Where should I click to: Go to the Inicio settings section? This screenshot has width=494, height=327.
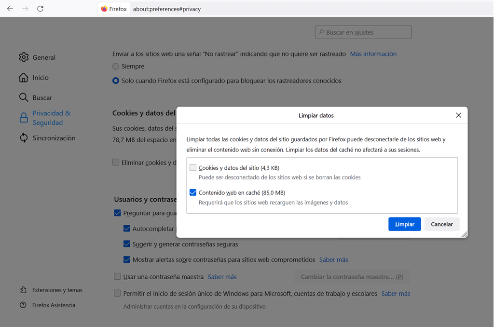pos(41,78)
